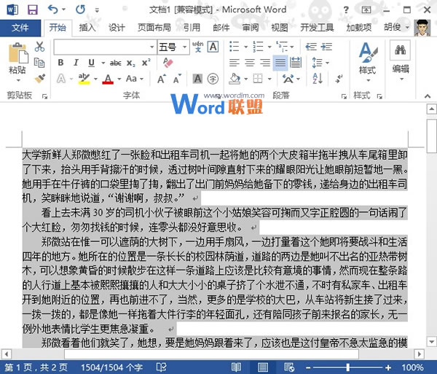This screenshot has width=437, height=374.
Task: Expand numbered list options arrow
Action: tap(269, 47)
